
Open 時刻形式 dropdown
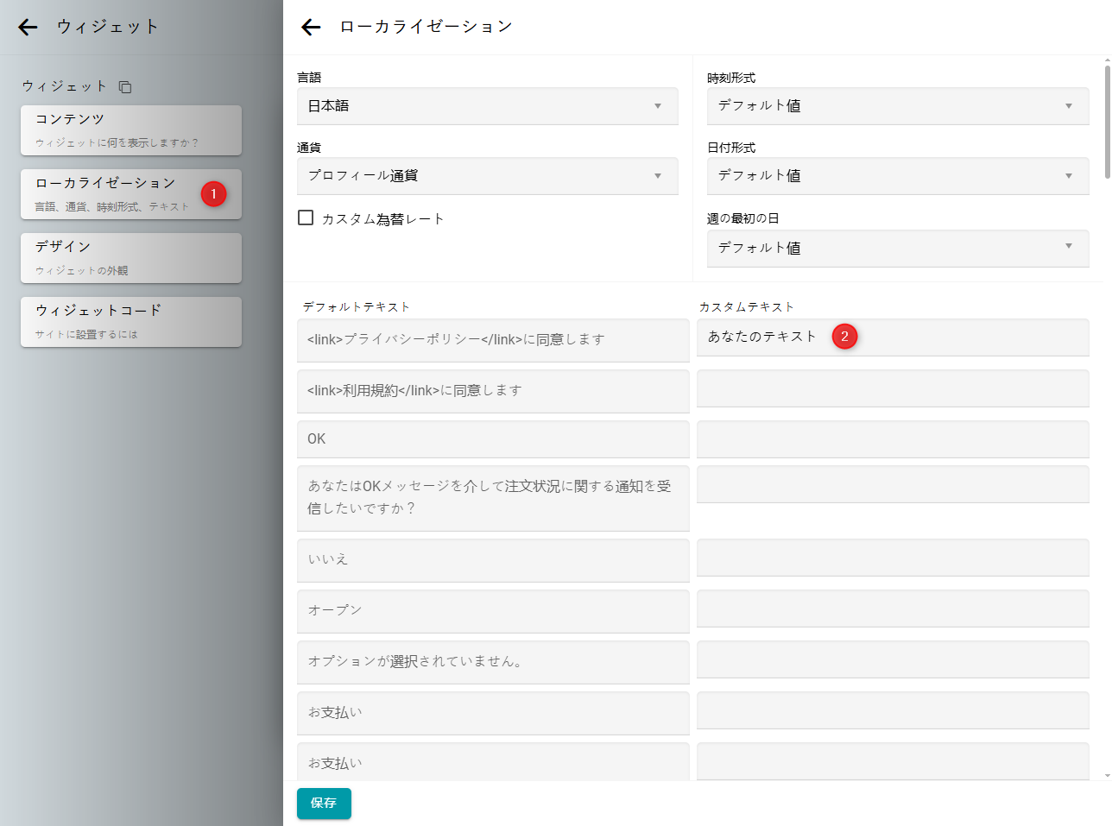tap(897, 106)
